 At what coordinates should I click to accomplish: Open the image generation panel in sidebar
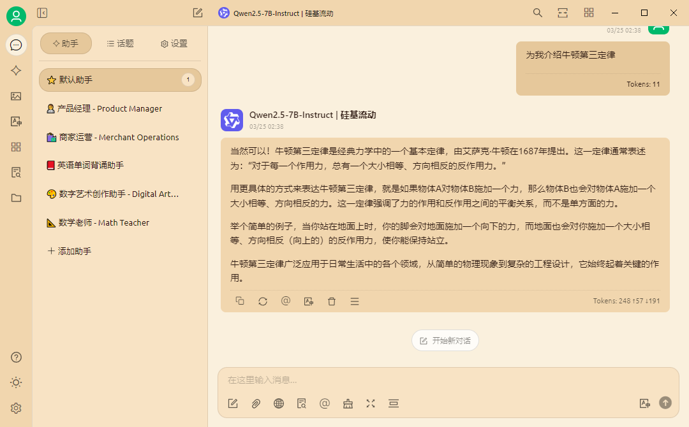[16, 96]
